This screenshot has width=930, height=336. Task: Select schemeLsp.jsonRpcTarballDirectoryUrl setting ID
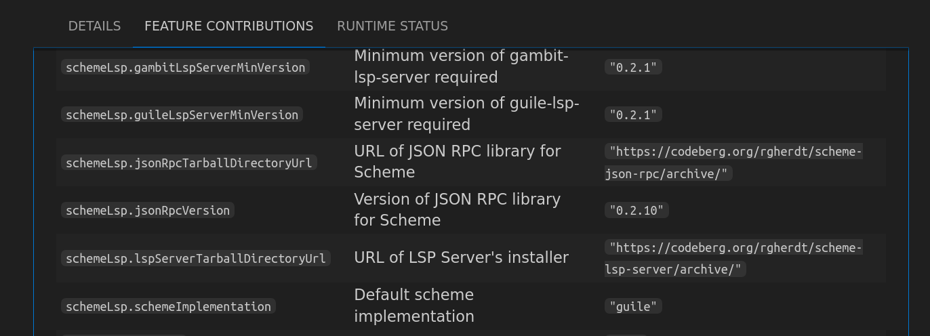[189, 163]
